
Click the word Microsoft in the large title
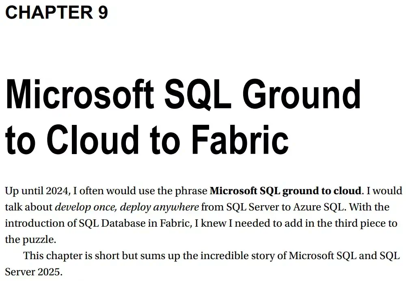[80, 95]
